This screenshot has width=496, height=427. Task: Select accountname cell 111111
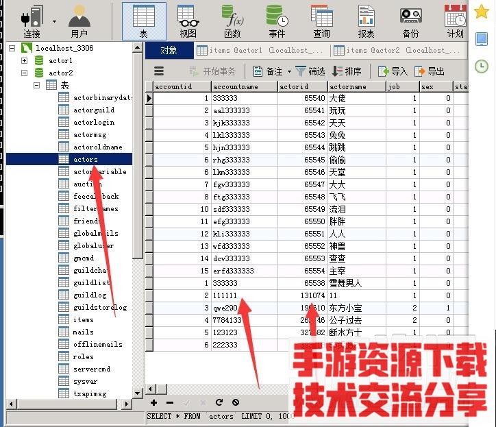point(244,295)
